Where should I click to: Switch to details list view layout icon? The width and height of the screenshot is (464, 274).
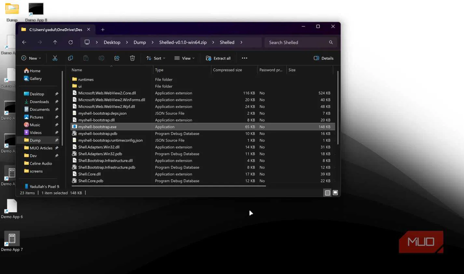pos(327,193)
